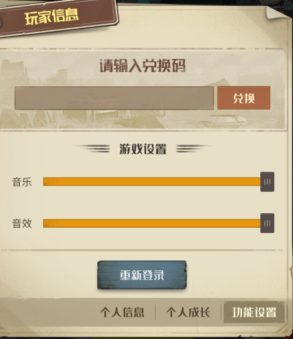Click the 重新登录 re-login button
The height and width of the screenshot is (339, 293).
[x=142, y=275]
